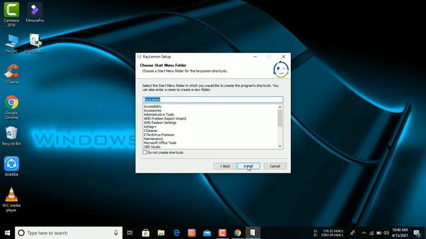Open Microsoft Store from the taskbar
This screenshot has height=239, width=426.
coord(146,233)
